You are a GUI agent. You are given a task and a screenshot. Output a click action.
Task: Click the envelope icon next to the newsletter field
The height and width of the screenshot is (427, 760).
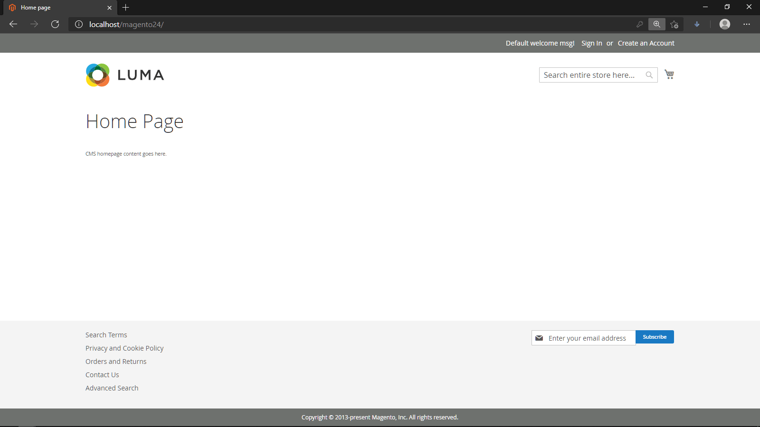pos(540,337)
